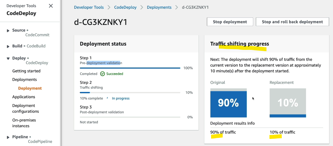This screenshot has height=146, width=333.
Task: Click the 'Pre-deployment validation' step label
Action: click(x=101, y=63)
